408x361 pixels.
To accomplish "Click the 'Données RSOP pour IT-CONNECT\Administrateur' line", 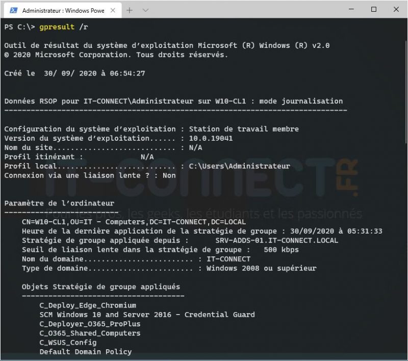I will tap(173, 101).
